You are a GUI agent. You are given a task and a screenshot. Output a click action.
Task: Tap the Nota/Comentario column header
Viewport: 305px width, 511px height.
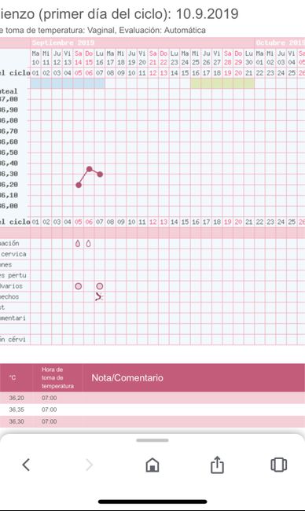(x=127, y=377)
